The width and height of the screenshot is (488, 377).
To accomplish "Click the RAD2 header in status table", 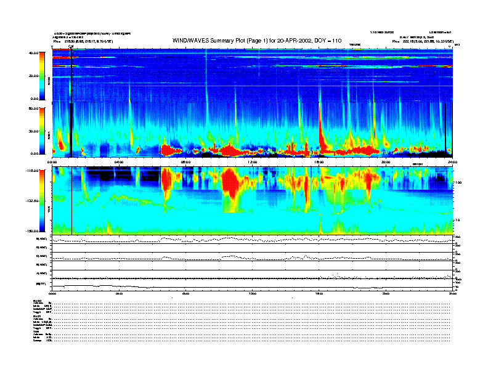I will click(37, 301).
